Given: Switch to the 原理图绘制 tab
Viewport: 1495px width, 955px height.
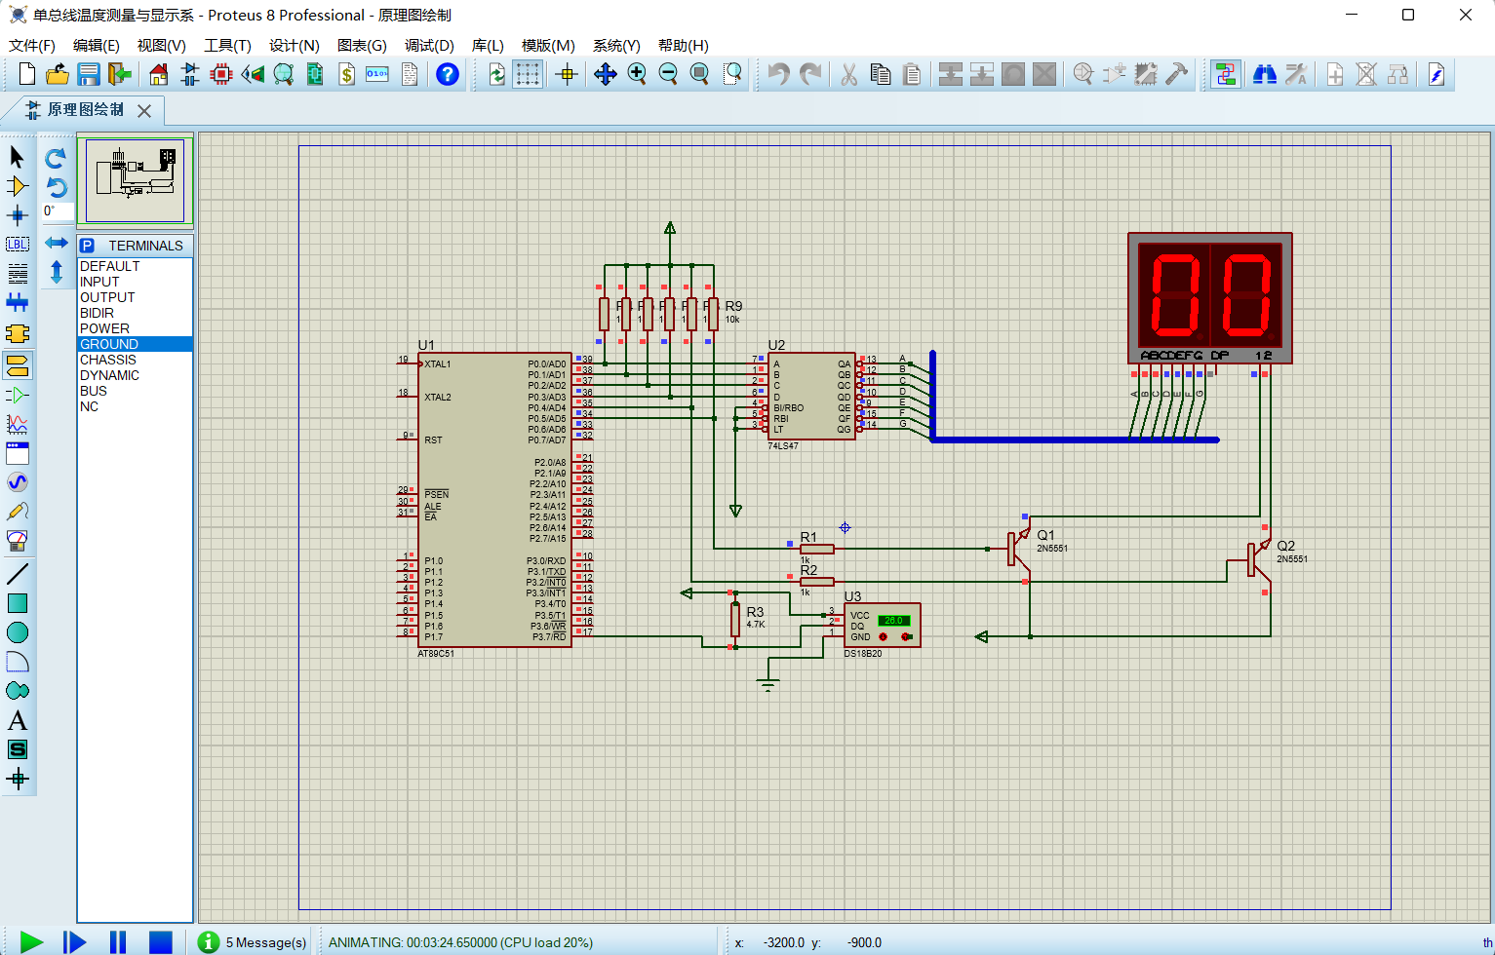Looking at the screenshot, I should point(86,110).
